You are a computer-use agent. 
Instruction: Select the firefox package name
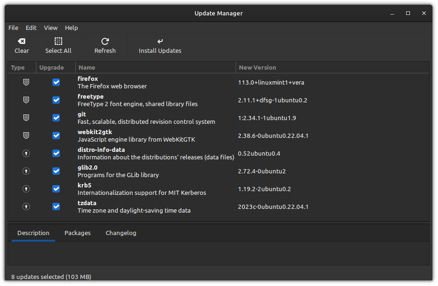pos(88,79)
